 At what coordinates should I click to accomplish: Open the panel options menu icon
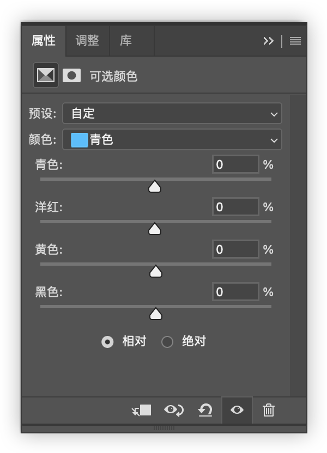(x=295, y=41)
